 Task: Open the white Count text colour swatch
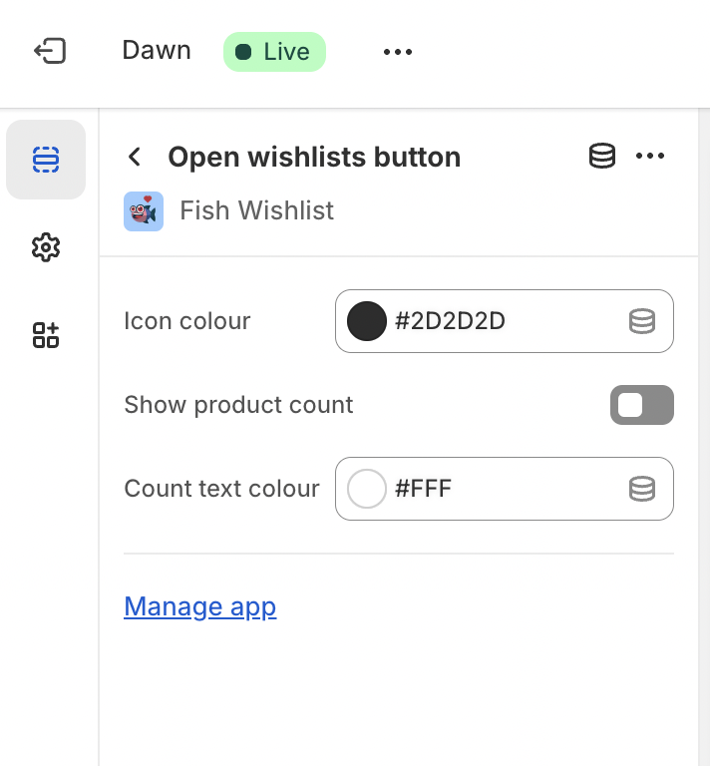pos(367,489)
